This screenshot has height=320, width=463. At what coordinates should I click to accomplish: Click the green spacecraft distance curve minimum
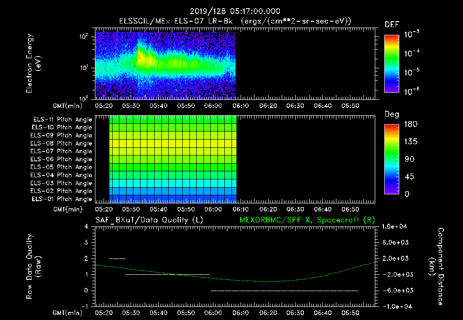[269, 281]
